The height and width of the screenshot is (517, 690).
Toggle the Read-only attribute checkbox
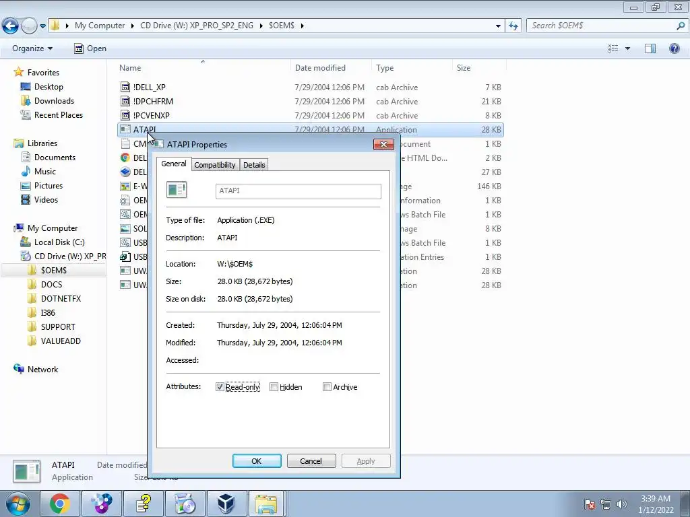pyautogui.click(x=220, y=387)
